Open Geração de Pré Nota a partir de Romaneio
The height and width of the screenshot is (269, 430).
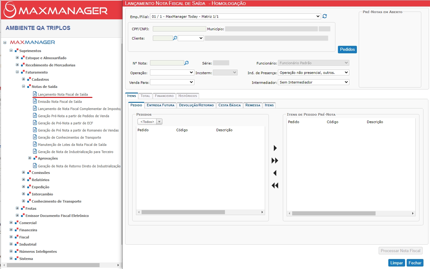(x=78, y=130)
